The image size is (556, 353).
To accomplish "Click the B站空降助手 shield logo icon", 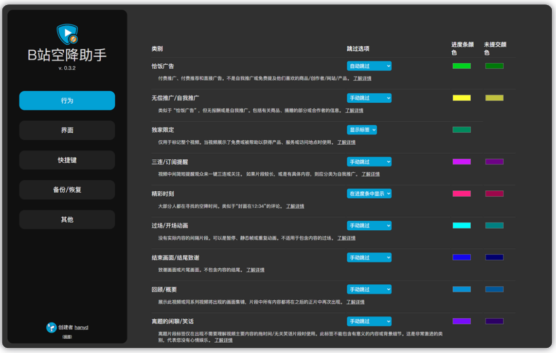I will point(68,34).
